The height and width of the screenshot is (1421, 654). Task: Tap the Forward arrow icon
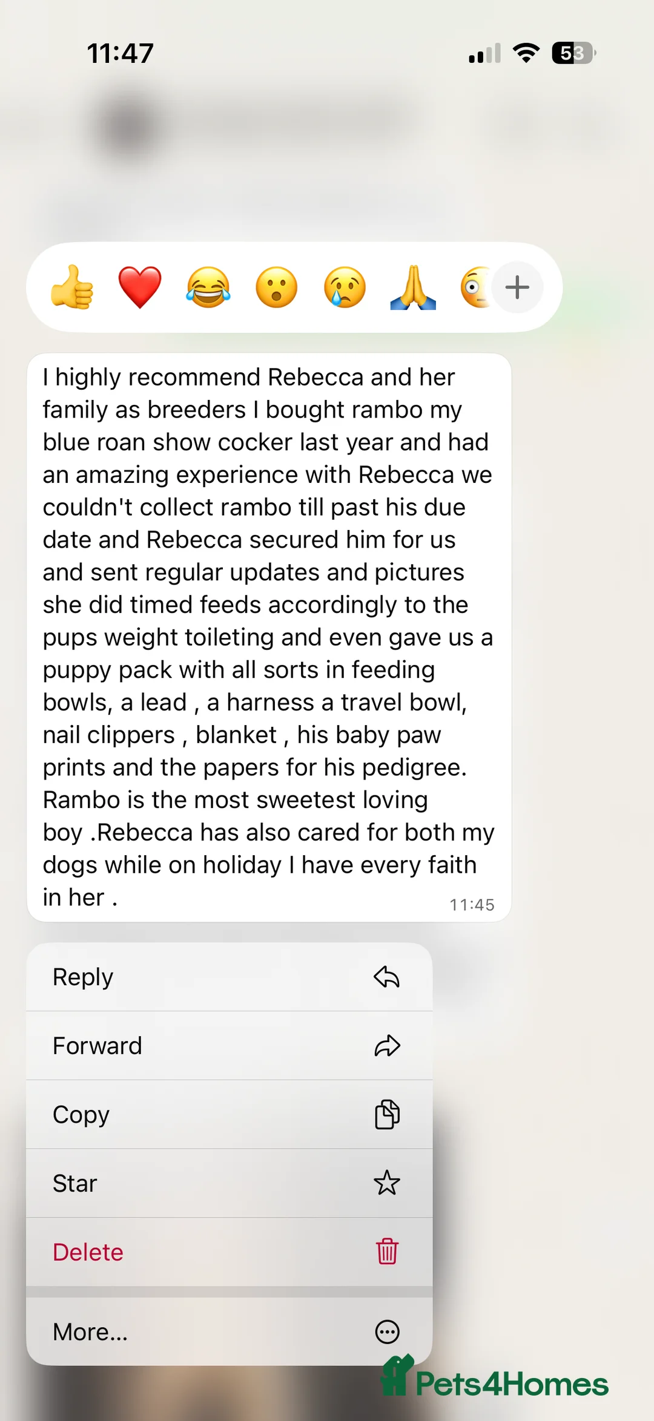tap(387, 1046)
